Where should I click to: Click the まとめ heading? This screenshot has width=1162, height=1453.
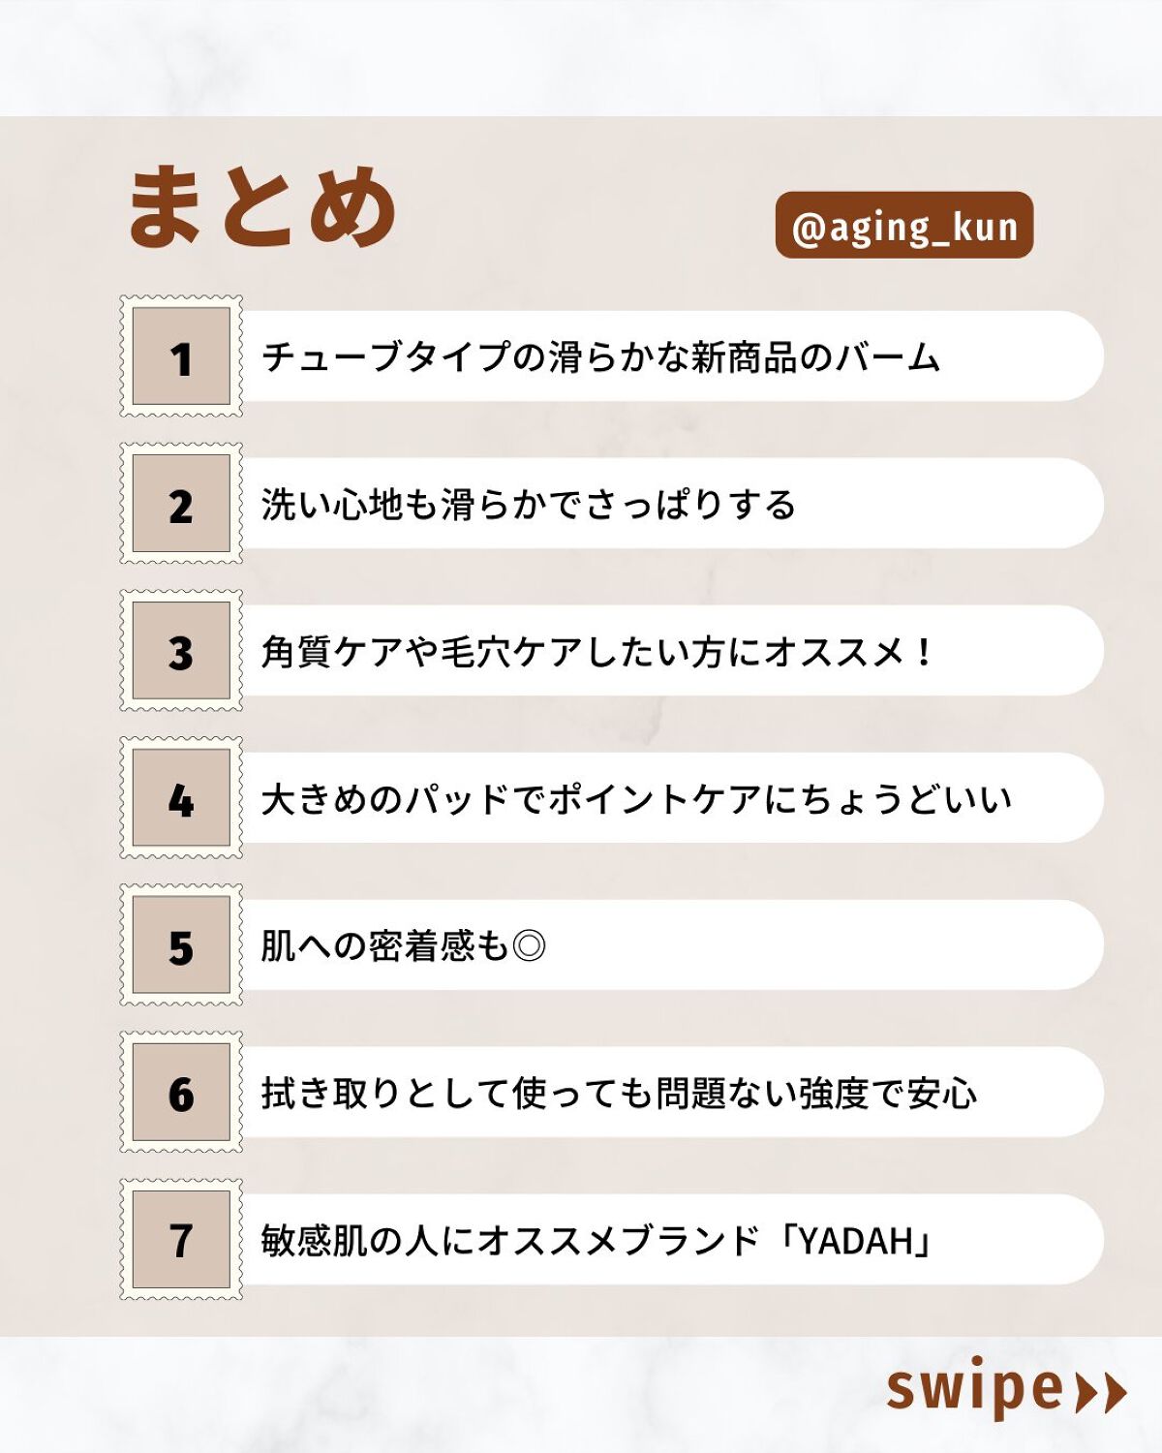coord(261,206)
